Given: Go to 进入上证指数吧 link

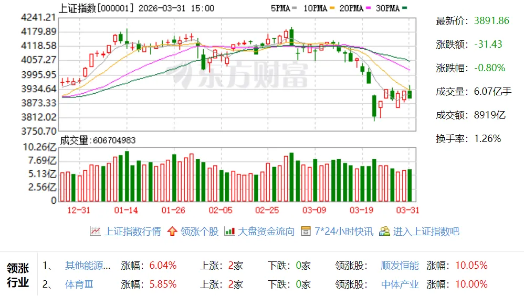Looking at the screenshot, I should [x=426, y=232].
